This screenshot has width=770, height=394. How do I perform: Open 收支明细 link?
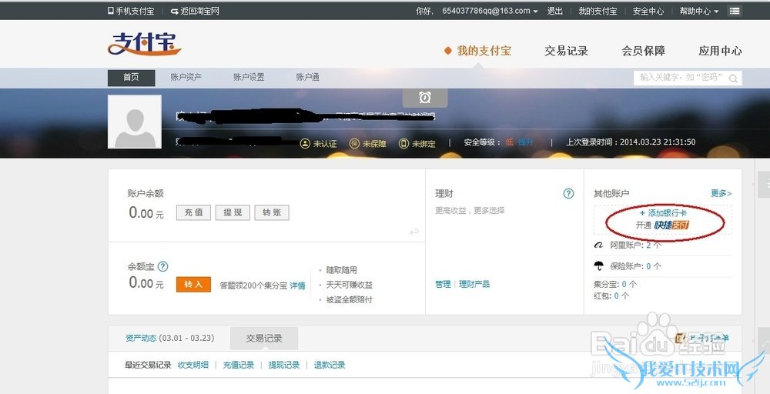[193, 365]
